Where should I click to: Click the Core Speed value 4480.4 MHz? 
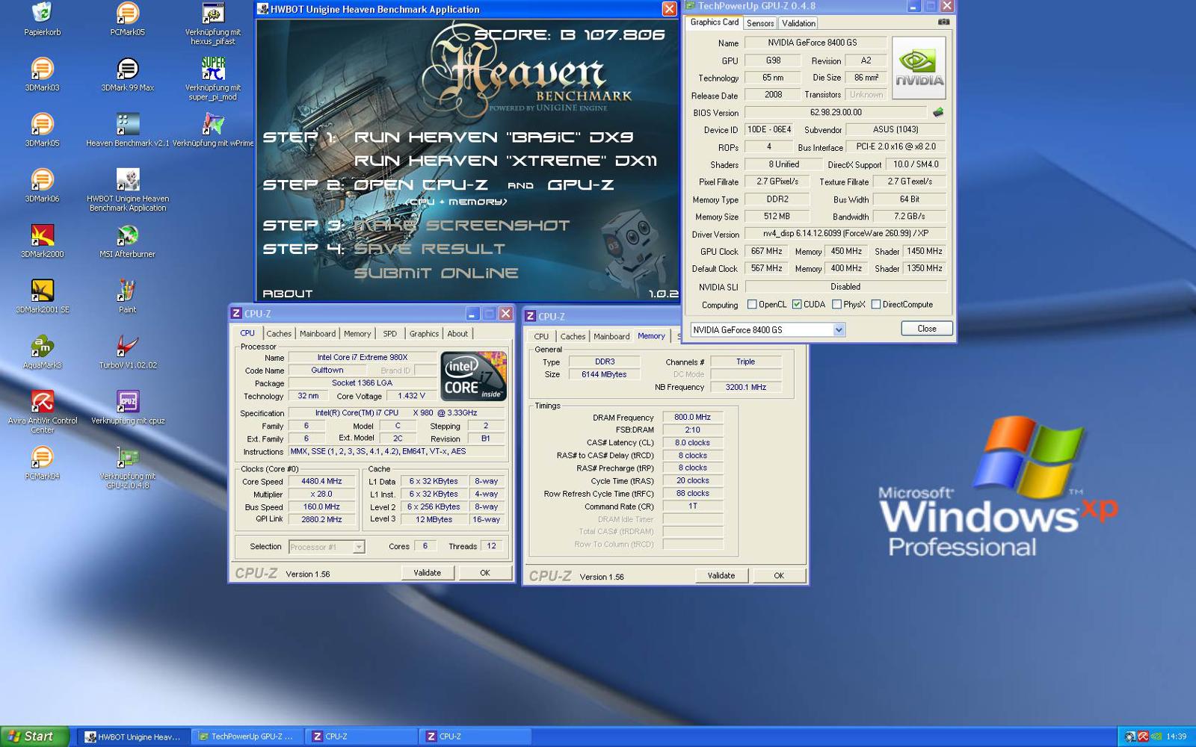[321, 482]
